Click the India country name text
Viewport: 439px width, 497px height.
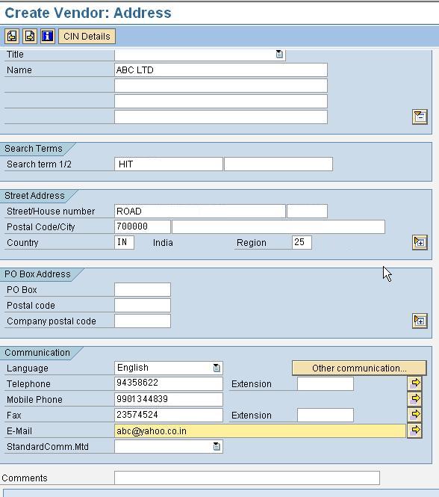coord(163,243)
